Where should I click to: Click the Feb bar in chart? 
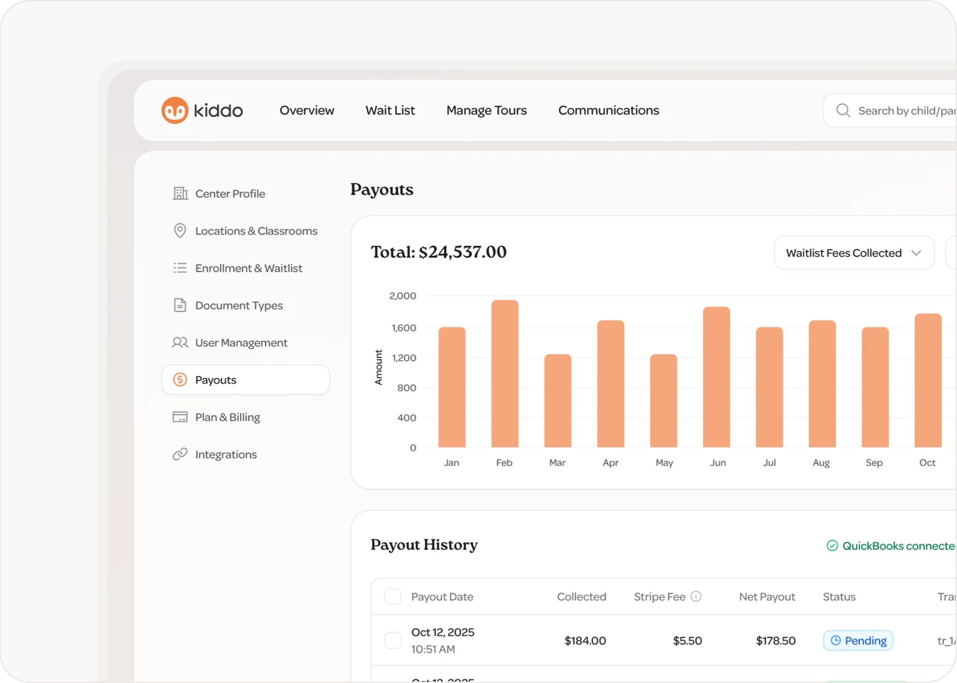505,374
